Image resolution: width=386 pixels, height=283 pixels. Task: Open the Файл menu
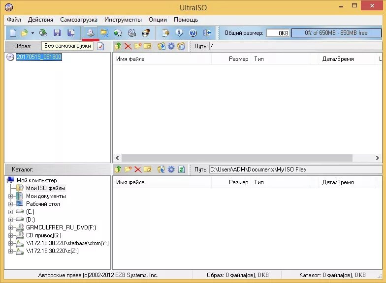point(14,20)
